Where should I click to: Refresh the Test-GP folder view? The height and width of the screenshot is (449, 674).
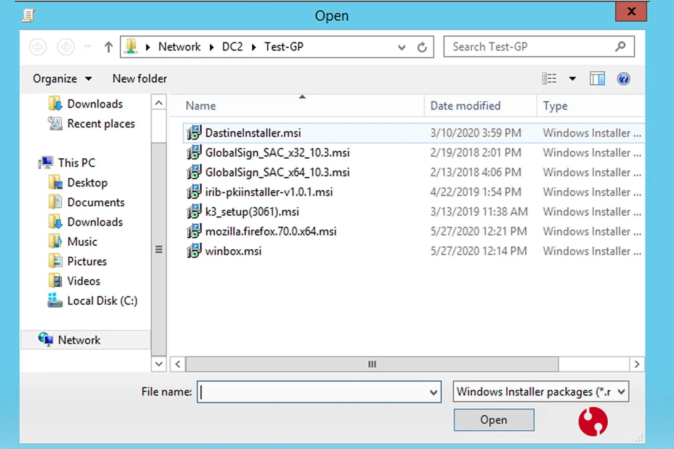(422, 47)
